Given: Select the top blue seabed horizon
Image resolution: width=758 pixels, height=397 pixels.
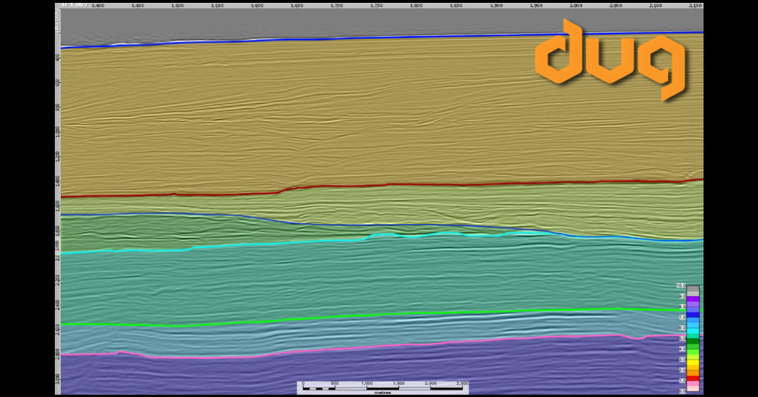Looking at the screenshot, I should click(379, 38).
